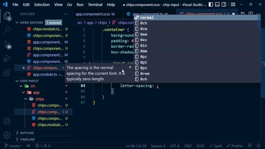Select 0pt suggestion
265x149 pixels.
[196, 62]
